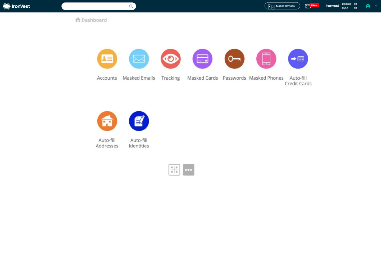Open the Tracking eye icon
This screenshot has height=271, width=381.
(171, 59)
